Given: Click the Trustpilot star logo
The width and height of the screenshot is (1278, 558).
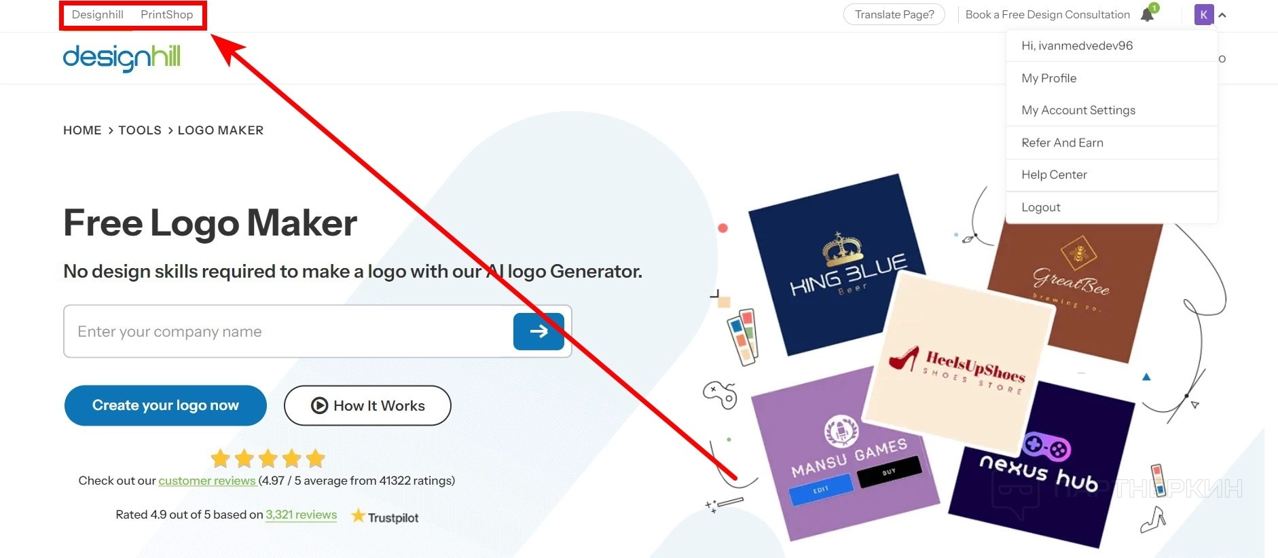Looking at the screenshot, I should pyautogui.click(x=384, y=517).
